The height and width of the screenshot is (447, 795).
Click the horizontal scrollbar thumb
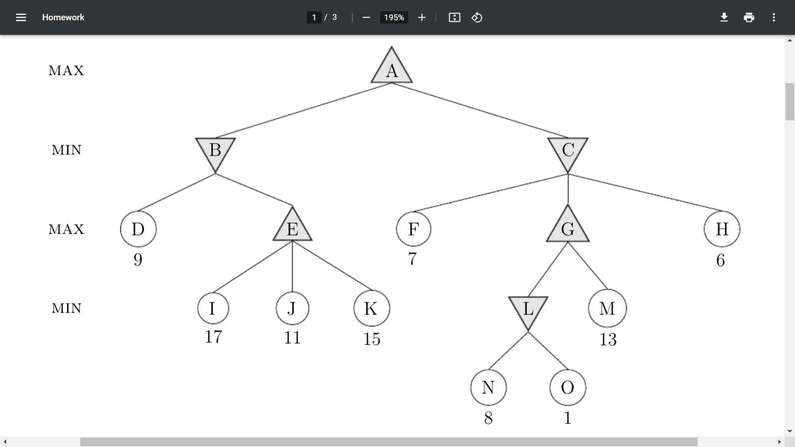pyautogui.click(x=388, y=442)
